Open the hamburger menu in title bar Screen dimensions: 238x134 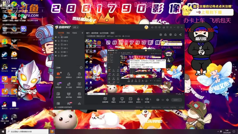171,27
